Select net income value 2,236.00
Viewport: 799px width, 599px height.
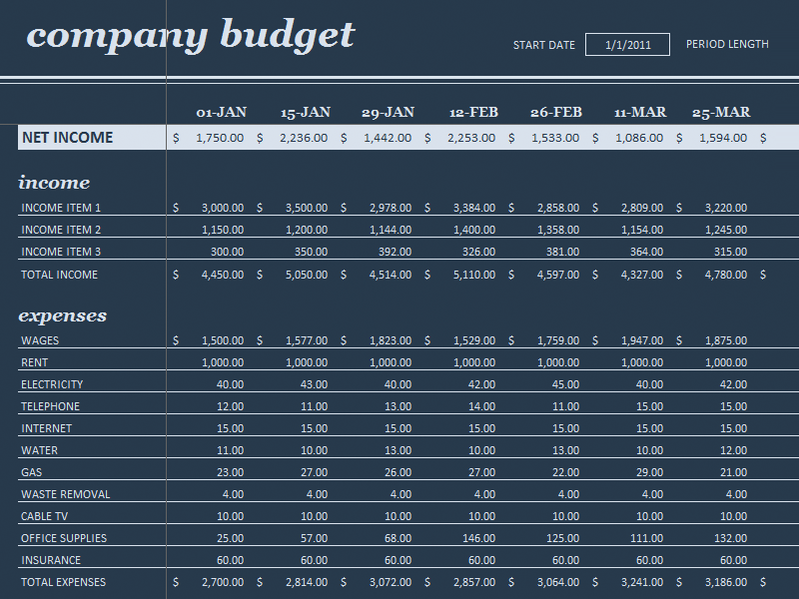(x=304, y=138)
